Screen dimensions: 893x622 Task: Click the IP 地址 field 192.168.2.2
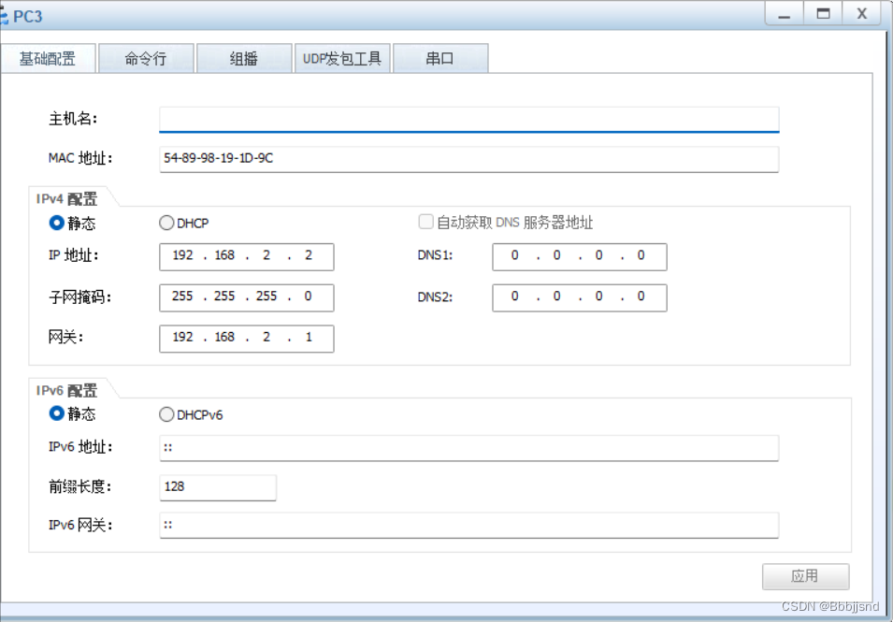coord(247,257)
